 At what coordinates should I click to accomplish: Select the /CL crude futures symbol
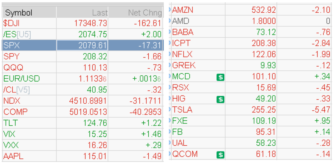click(16, 90)
